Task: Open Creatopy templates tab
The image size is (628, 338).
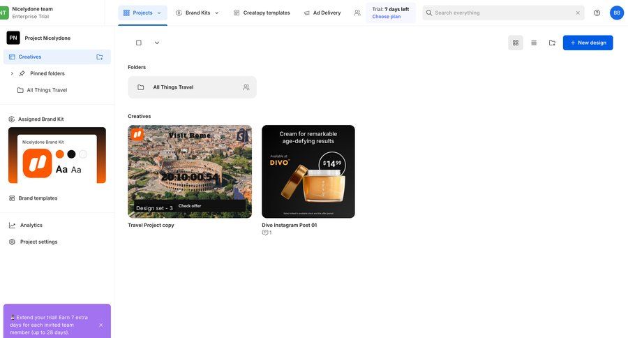Action: point(262,13)
